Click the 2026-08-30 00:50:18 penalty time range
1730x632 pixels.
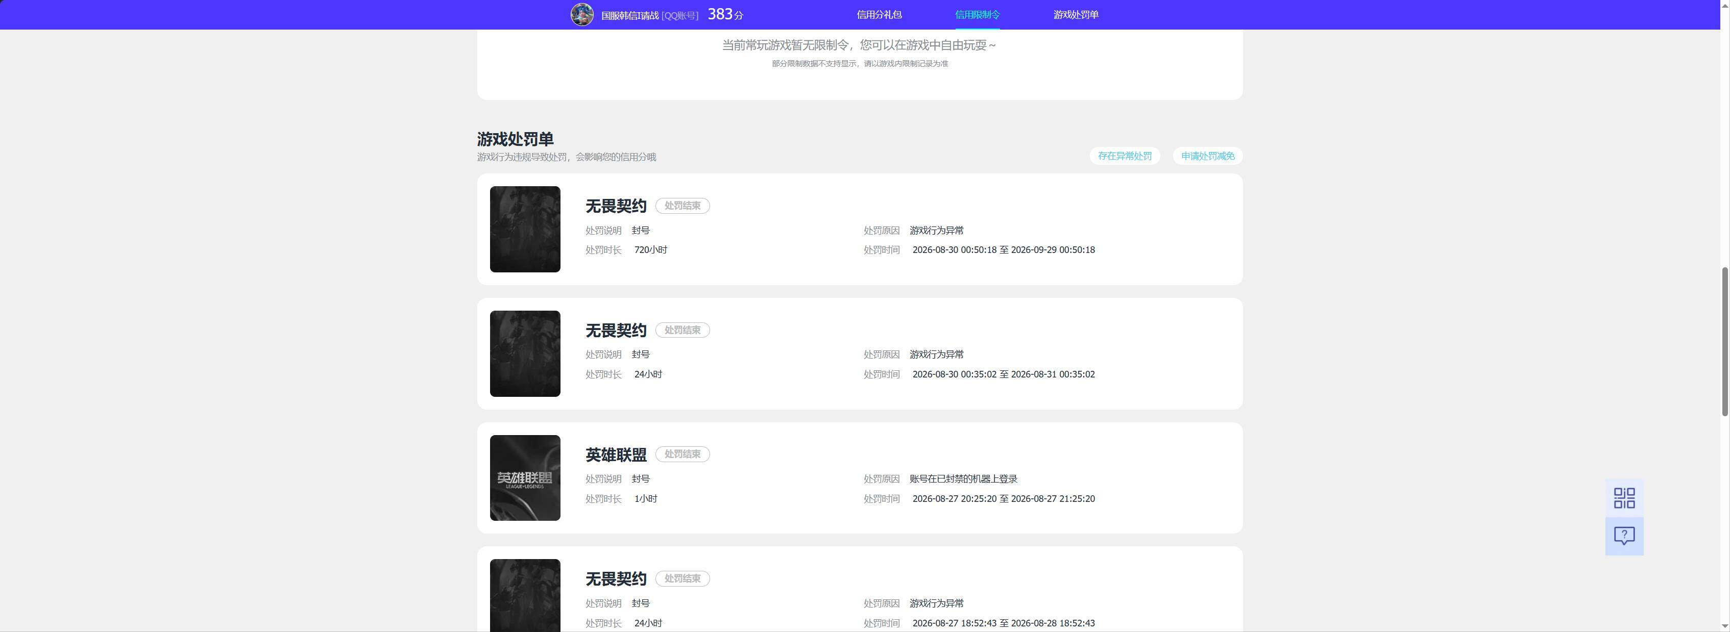[x=1004, y=249]
